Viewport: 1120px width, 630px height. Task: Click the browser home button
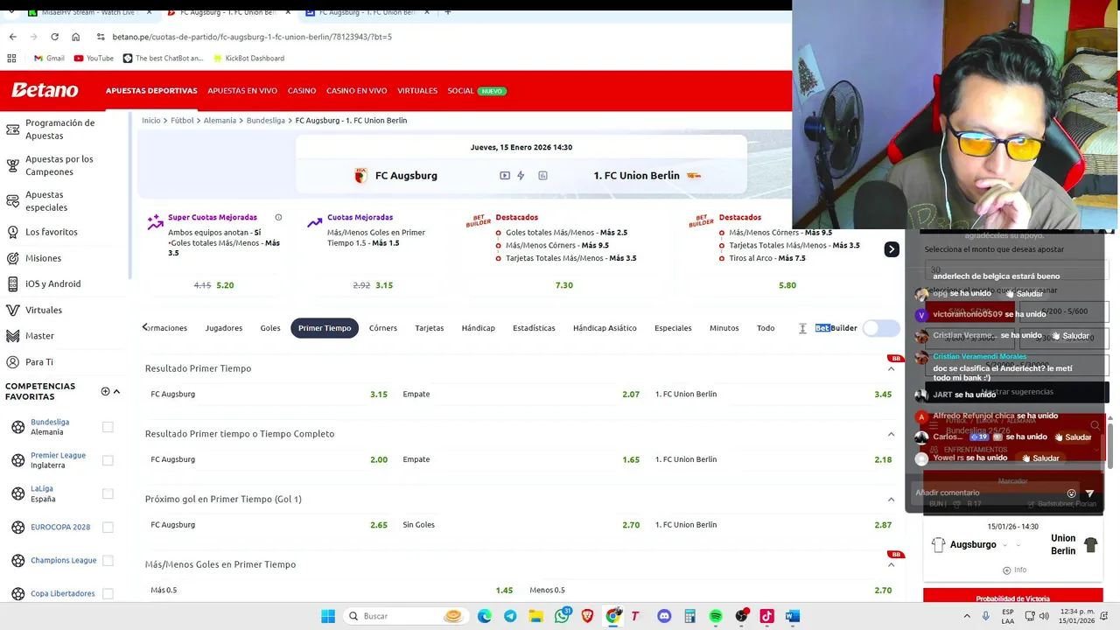pyautogui.click(x=75, y=37)
